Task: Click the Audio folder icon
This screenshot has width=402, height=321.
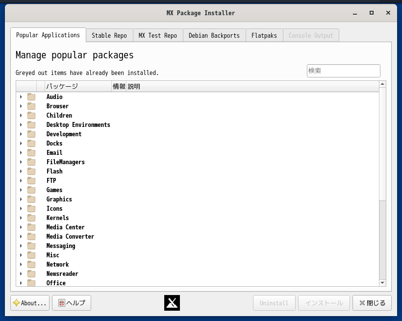Action: (31, 97)
